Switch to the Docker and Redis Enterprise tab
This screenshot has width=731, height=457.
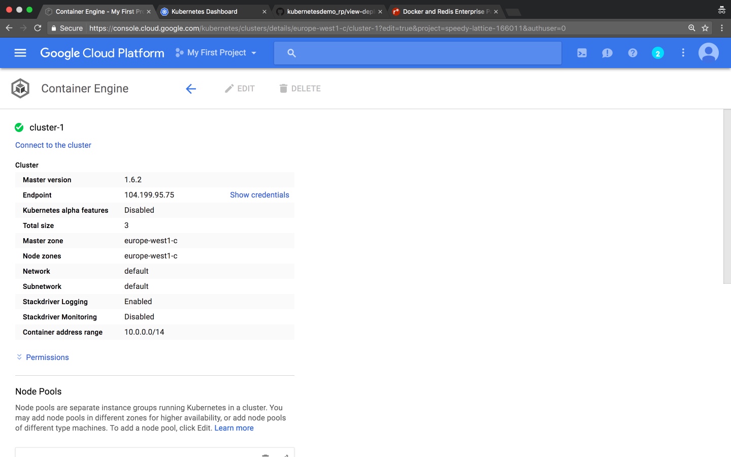coord(446,11)
